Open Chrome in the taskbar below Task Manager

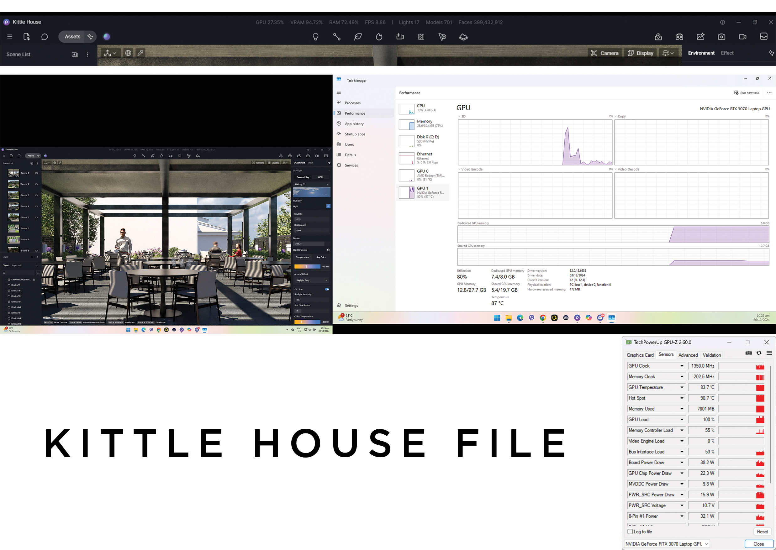click(x=543, y=318)
